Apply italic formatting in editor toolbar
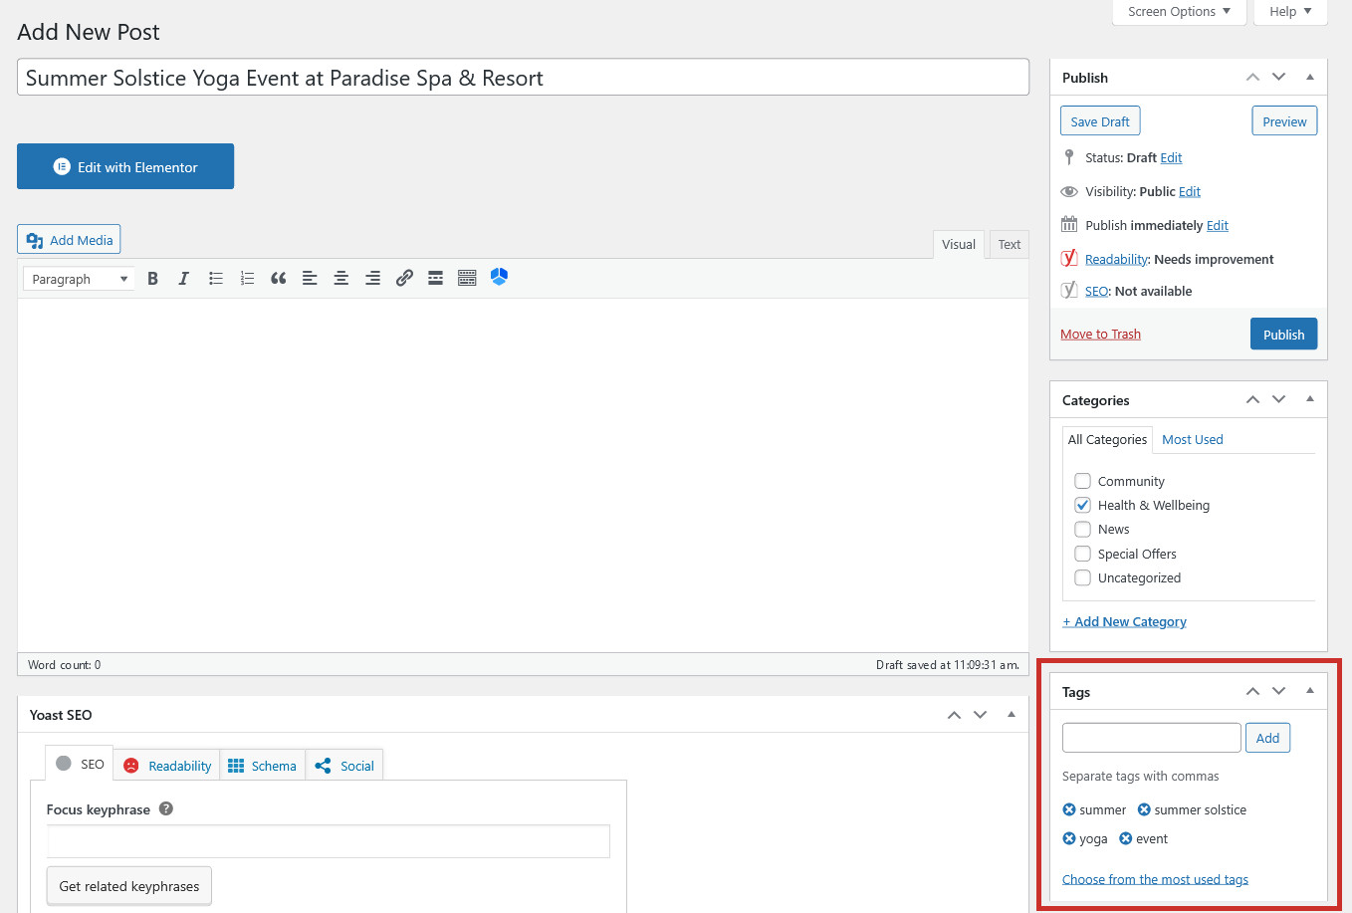The width and height of the screenshot is (1352, 913). tap(183, 279)
